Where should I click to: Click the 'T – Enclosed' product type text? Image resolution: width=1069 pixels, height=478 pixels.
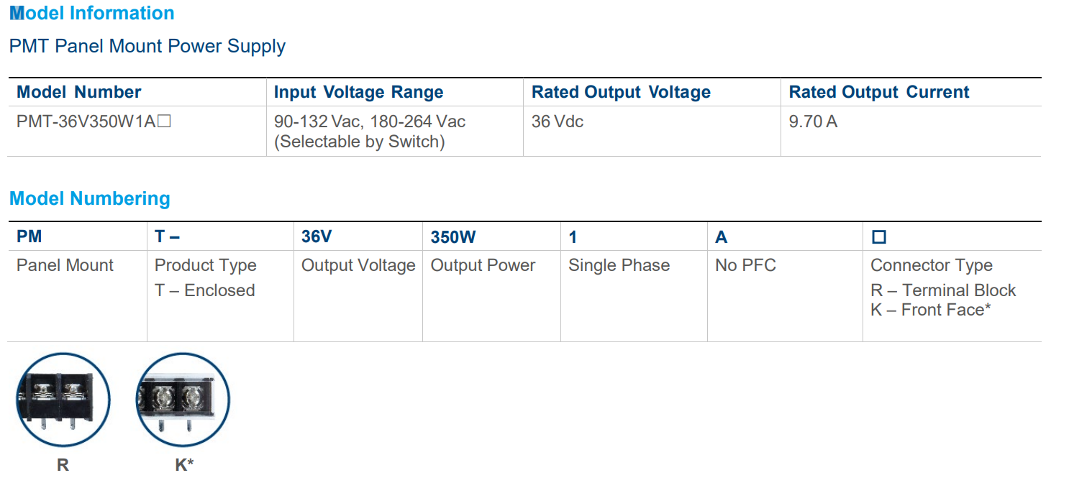205,290
